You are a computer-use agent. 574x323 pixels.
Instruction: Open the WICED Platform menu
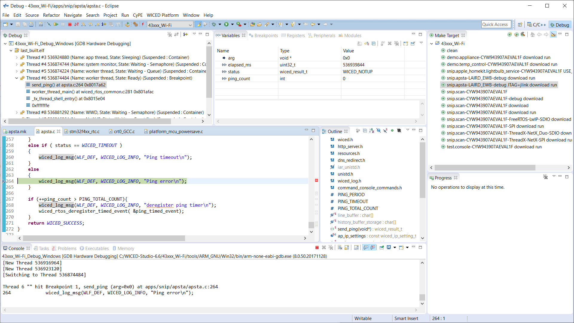tap(162, 15)
